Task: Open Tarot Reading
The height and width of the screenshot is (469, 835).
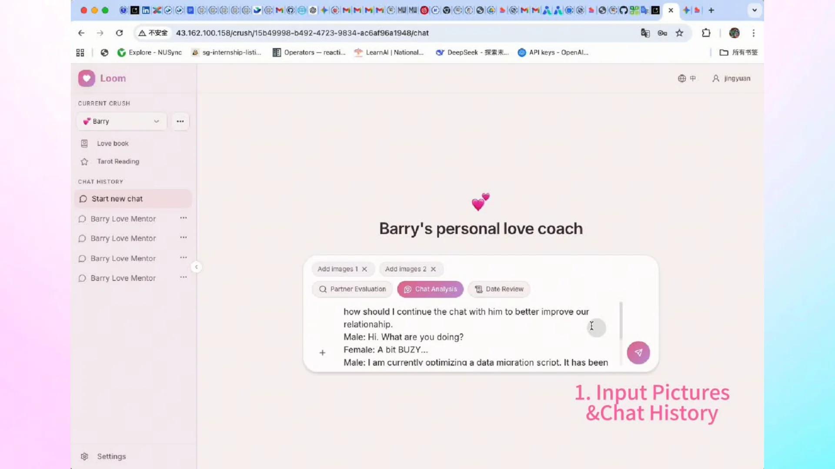Action: 118,162
